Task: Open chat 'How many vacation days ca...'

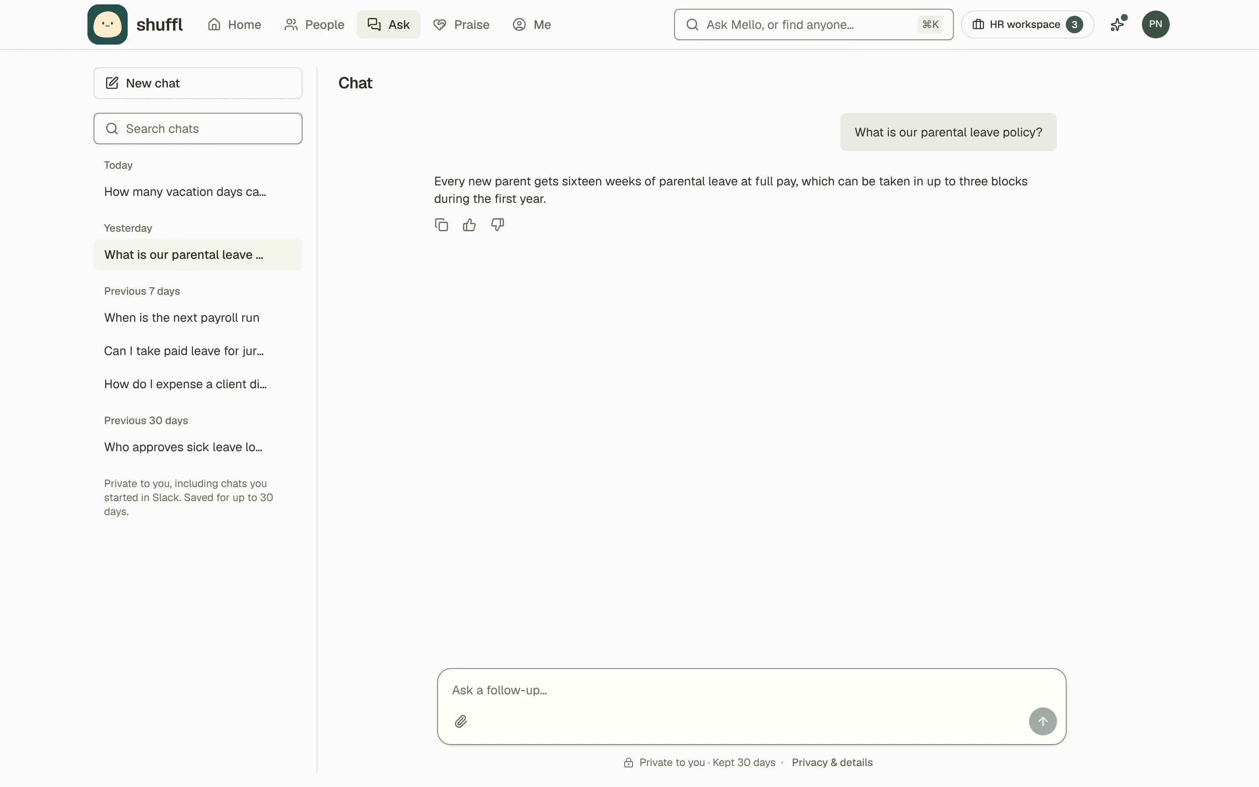Action: click(x=198, y=192)
